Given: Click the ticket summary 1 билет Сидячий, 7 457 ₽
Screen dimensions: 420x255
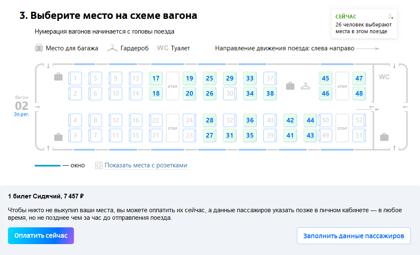Looking at the screenshot, I should click(x=46, y=196).
